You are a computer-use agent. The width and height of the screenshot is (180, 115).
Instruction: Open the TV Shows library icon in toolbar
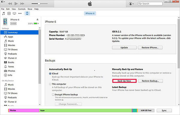pos(14,14)
